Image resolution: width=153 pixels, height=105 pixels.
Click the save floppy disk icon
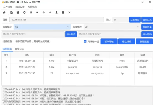[18, 12]
